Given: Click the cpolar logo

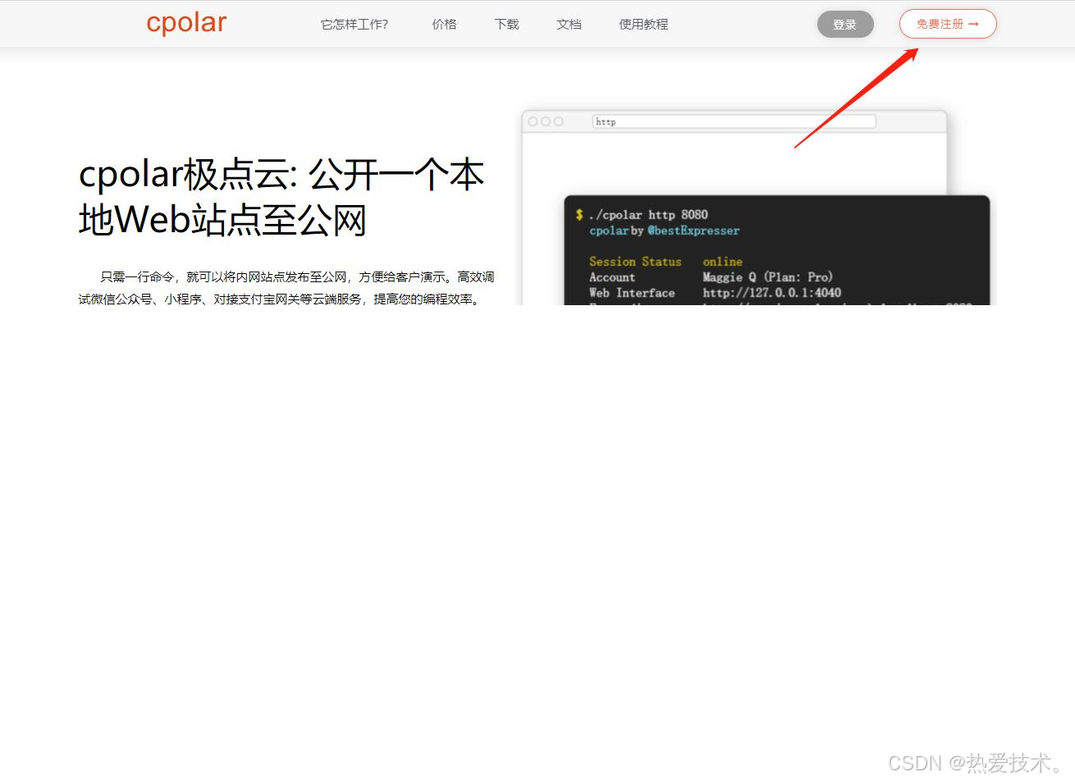Looking at the screenshot, I should pos(186,23).
